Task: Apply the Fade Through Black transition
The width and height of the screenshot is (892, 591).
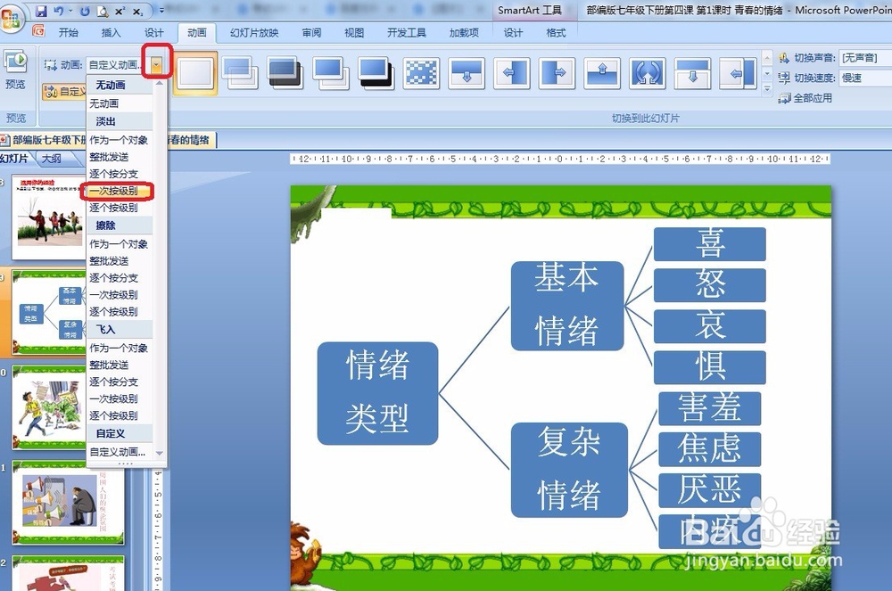Action: [285, 73]
